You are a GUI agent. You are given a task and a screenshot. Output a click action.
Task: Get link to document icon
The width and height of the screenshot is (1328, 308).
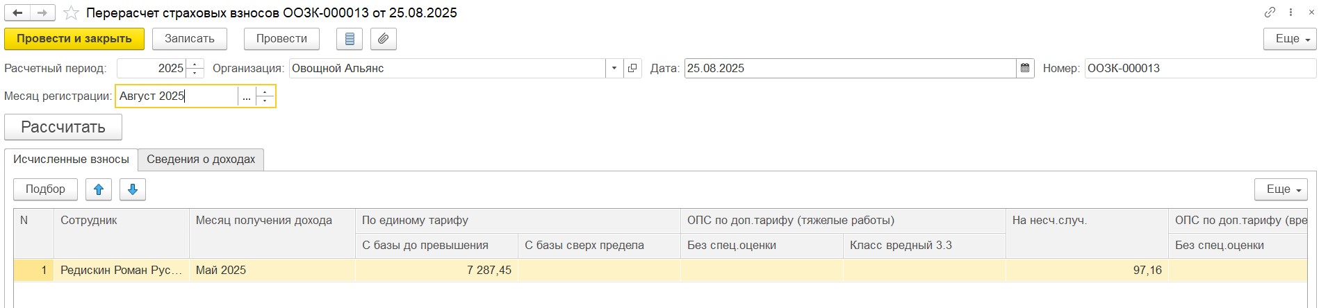pos(1270,12)
